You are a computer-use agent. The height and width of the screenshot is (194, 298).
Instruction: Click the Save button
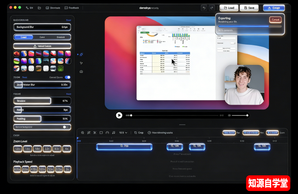point(249,8)
